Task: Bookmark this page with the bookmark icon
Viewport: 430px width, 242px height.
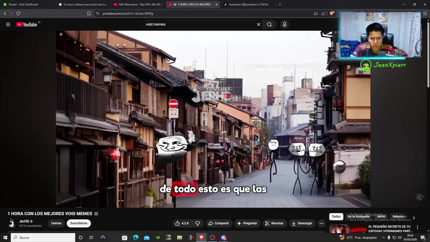Action: [89, 13]
